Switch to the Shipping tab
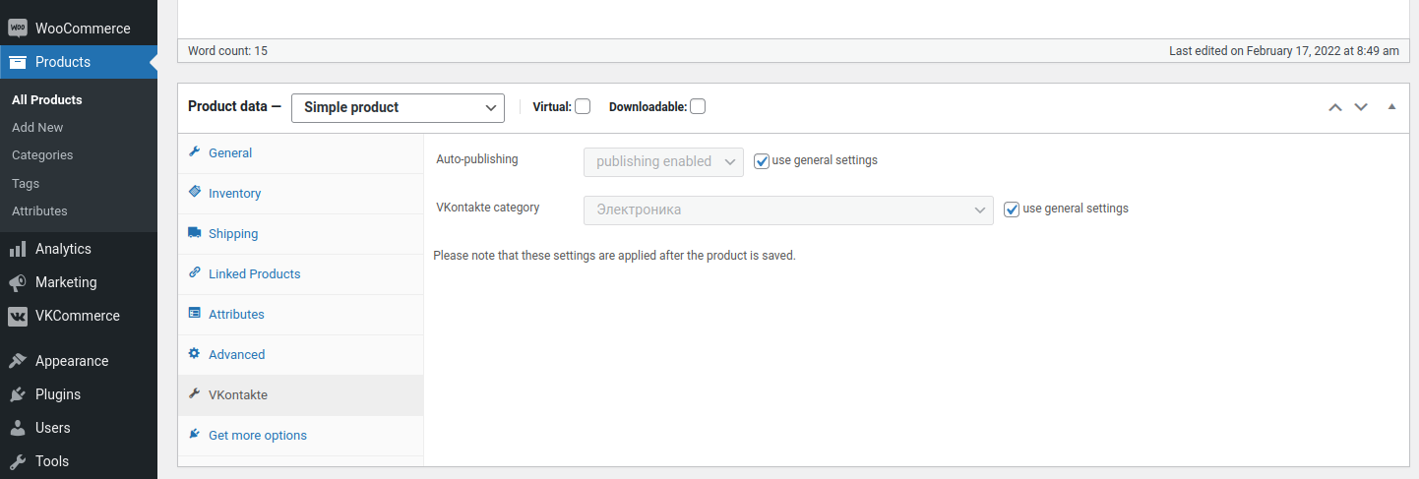1419x479 pixels. pos(300,233)
